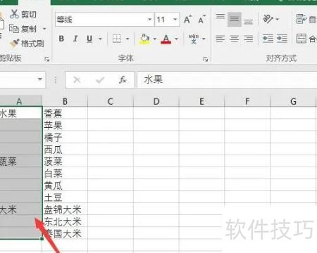Center text horizontally
Viewport: 317px width, 253px height.
tap(235, 39)
